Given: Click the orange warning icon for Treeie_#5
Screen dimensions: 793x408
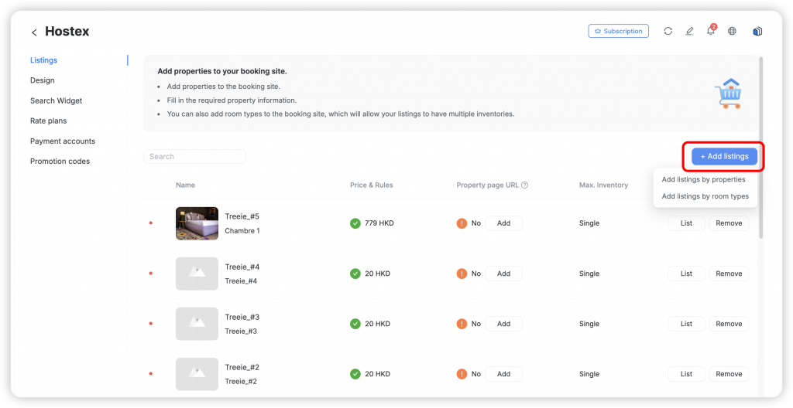Looking at the screenshot, I should (462, 223).
